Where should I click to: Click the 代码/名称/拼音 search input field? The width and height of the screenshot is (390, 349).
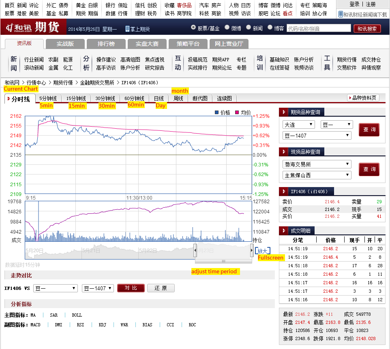click(x=319, y=28)
